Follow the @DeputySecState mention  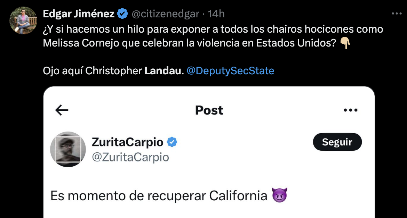[x=230, y=71]
